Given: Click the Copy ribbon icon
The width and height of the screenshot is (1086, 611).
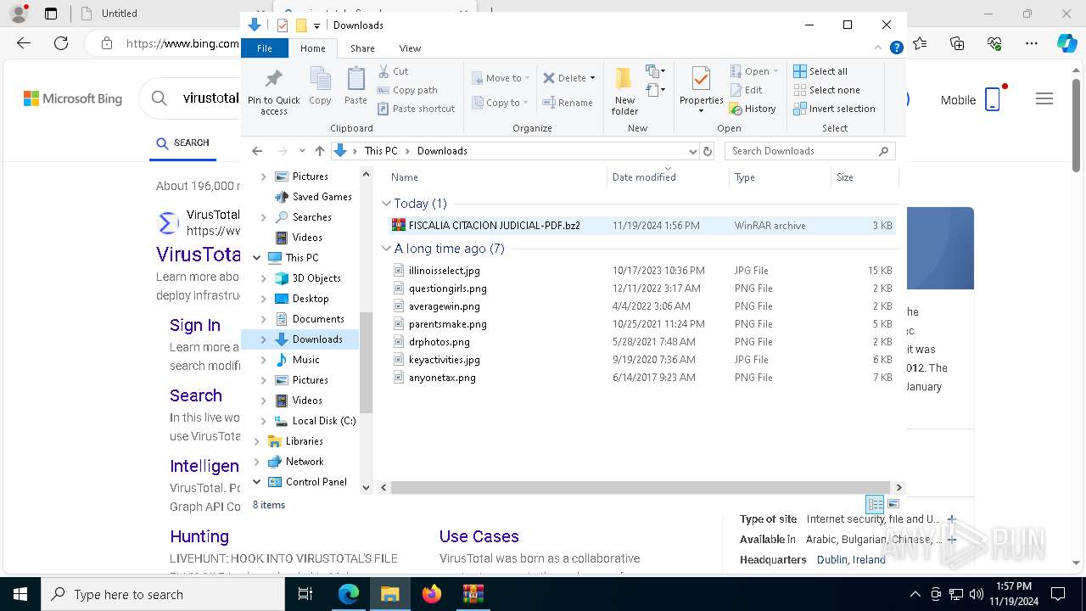Looking at the screenshot, I should point(320,87).
